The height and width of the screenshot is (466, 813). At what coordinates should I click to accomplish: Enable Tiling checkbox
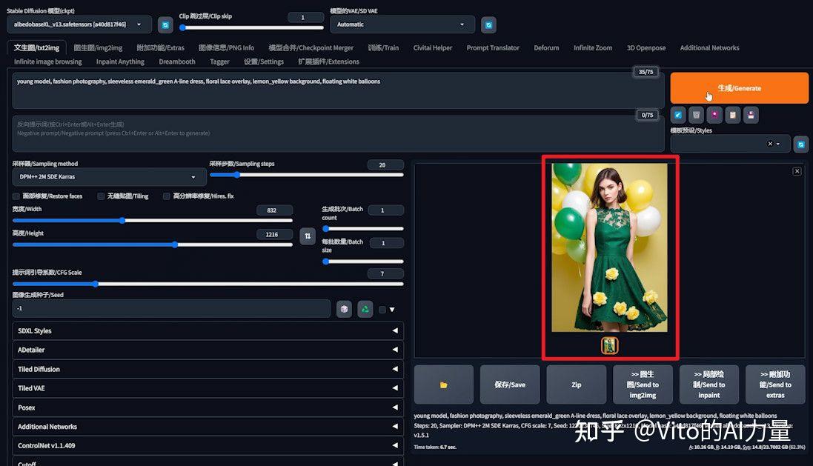(101, 196)
